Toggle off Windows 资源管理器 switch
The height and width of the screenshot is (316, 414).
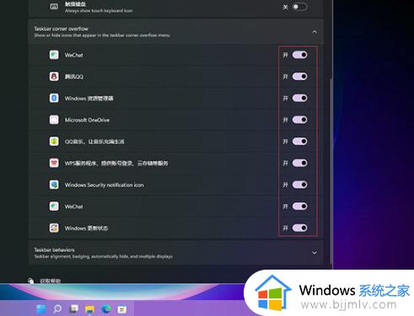click(x=299, y=98)
